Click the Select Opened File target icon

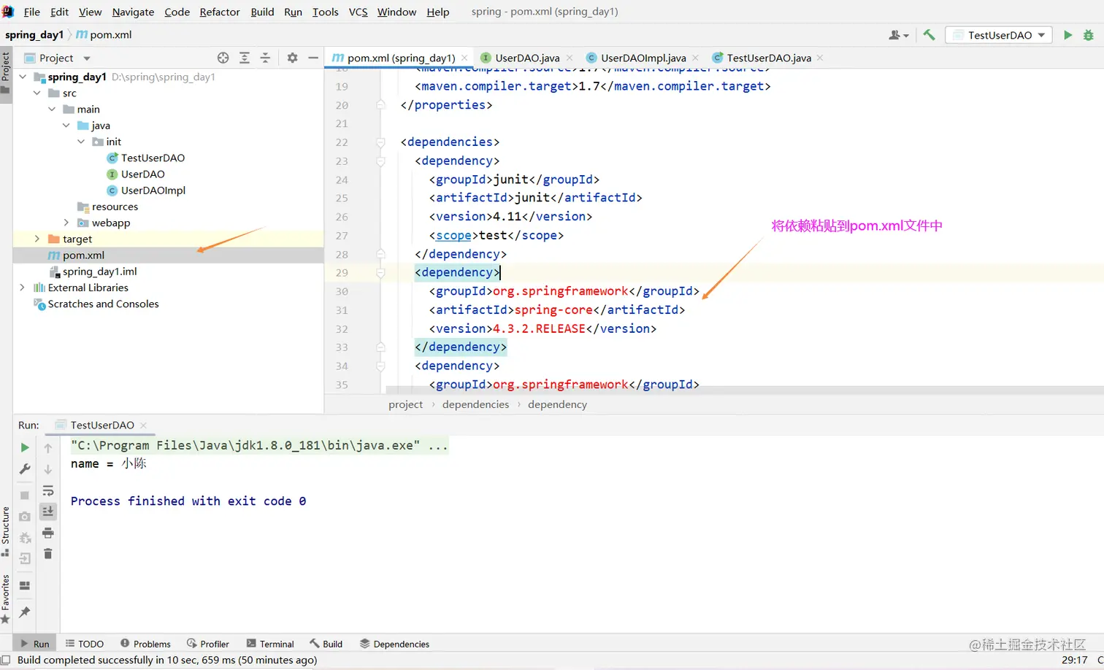click(x=223, y=58)
